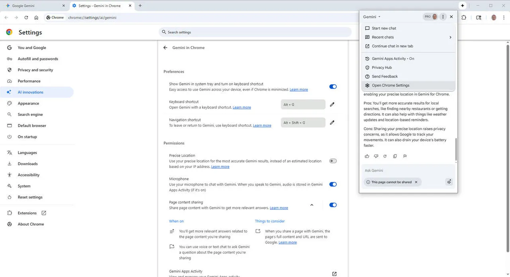Edit the Alt + G keyboard shortcut
Image resolution: width=510 pixels, height=277 pixels.
(332, 105)
